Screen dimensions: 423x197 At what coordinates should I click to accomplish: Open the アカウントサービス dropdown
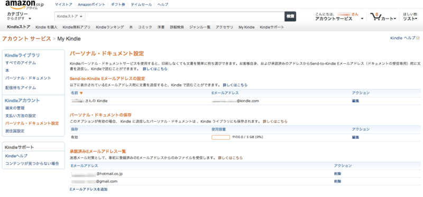[339, 19]
